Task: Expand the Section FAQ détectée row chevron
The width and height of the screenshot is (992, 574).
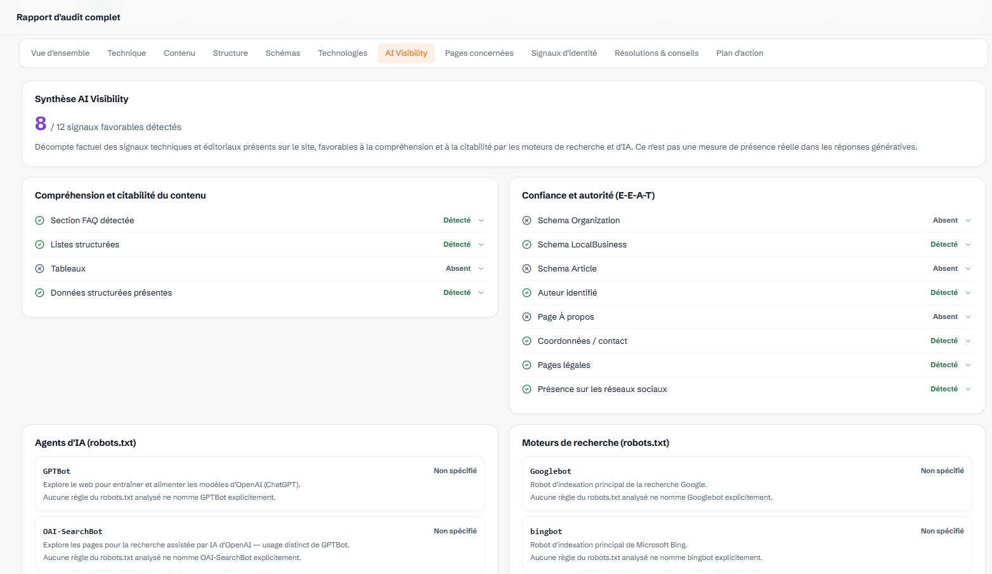Action: coord(481,221)
